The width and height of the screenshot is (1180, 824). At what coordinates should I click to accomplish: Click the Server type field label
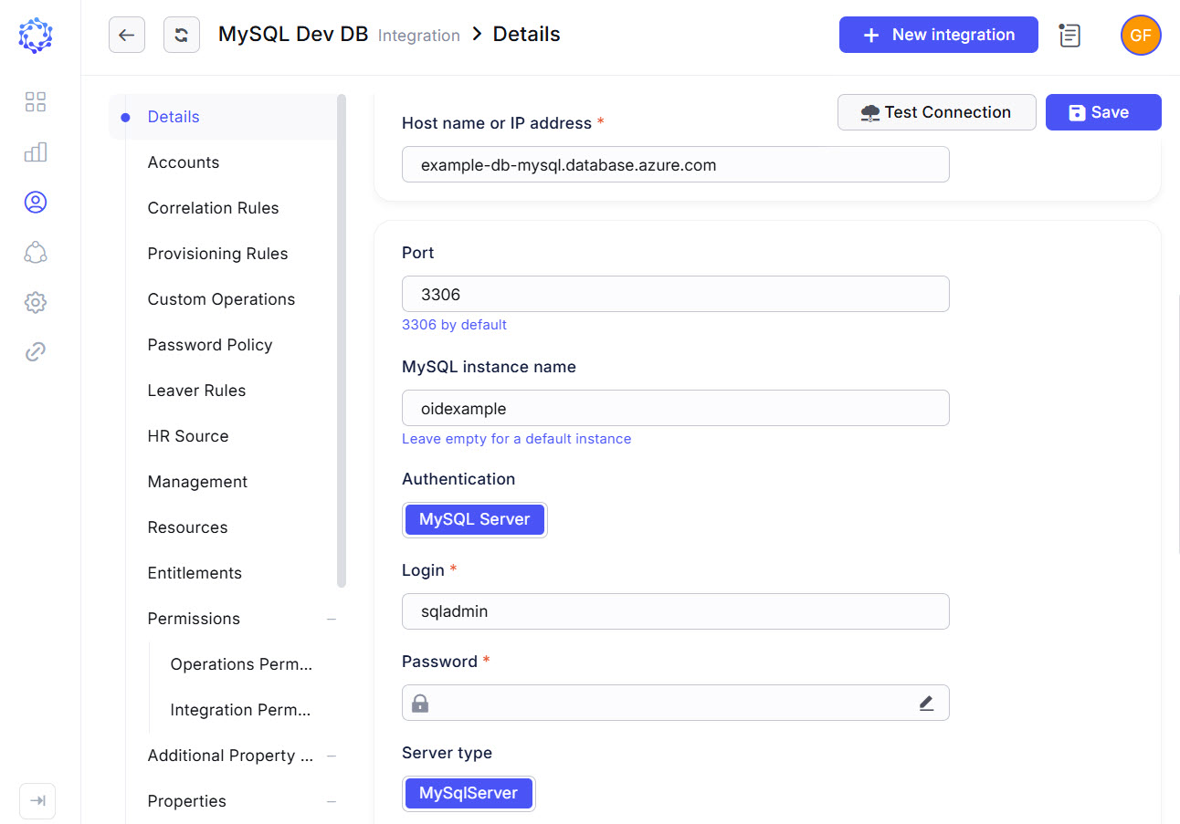coord(447,753)
